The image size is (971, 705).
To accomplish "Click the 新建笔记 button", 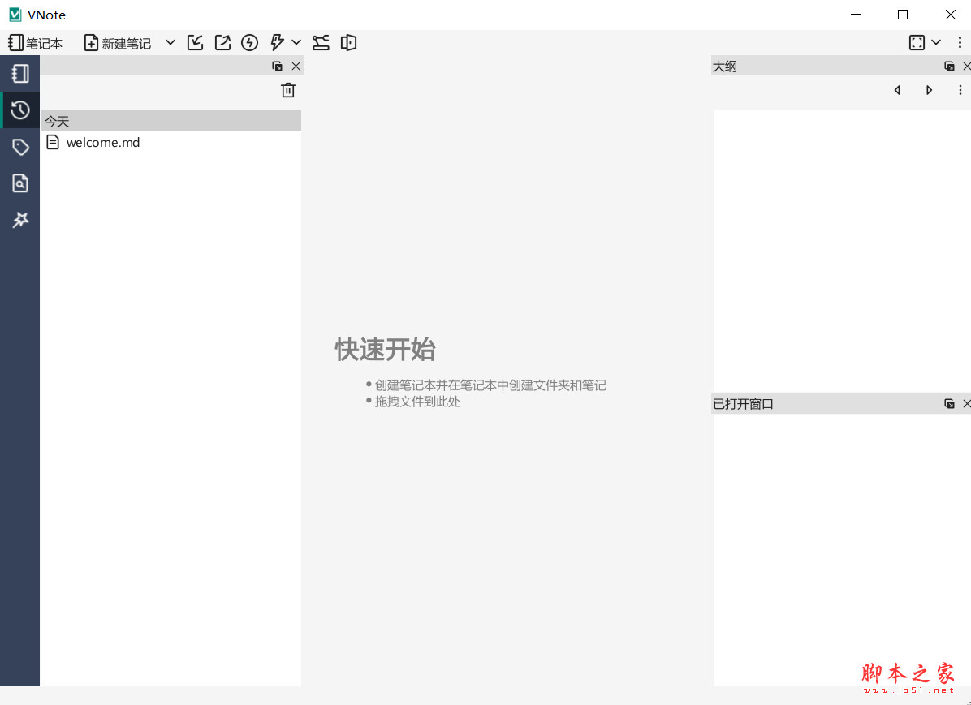I will [118, 42].
